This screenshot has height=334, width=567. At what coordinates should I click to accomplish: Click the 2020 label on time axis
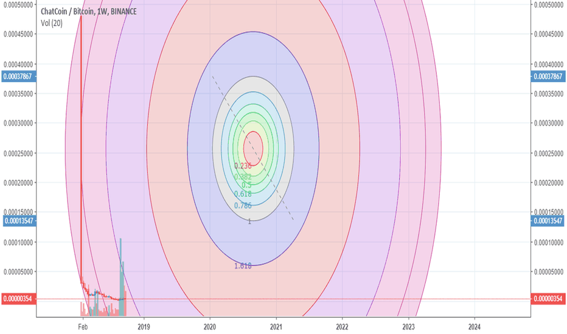click(x=210, y=327)
